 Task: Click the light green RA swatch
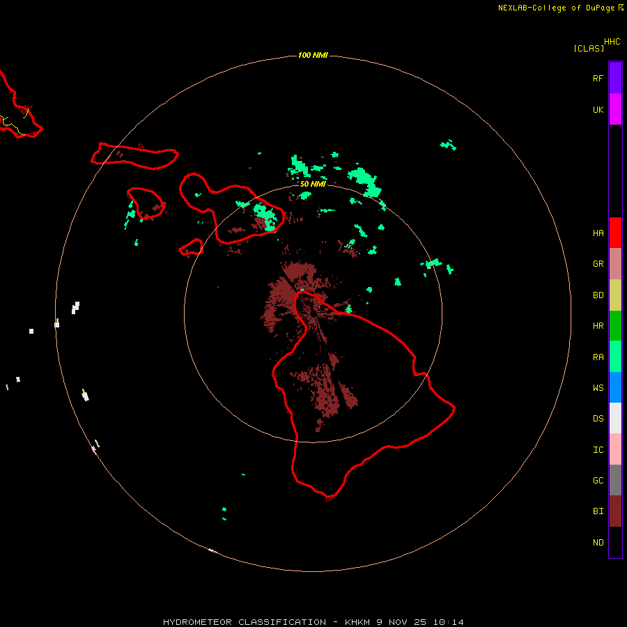click(615, 357)
